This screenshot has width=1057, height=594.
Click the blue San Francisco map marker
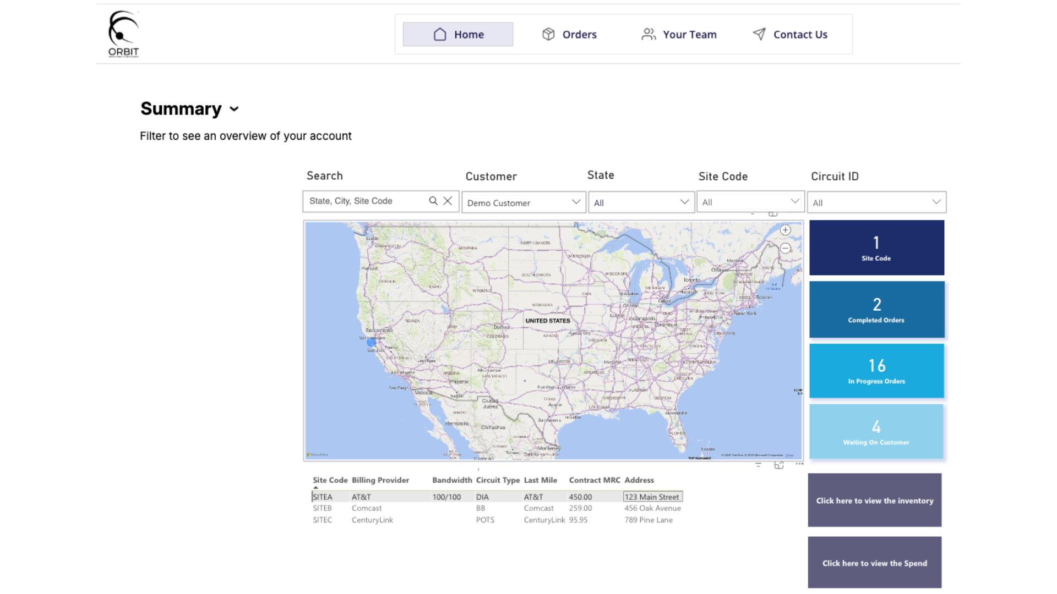tap(372, 342)
